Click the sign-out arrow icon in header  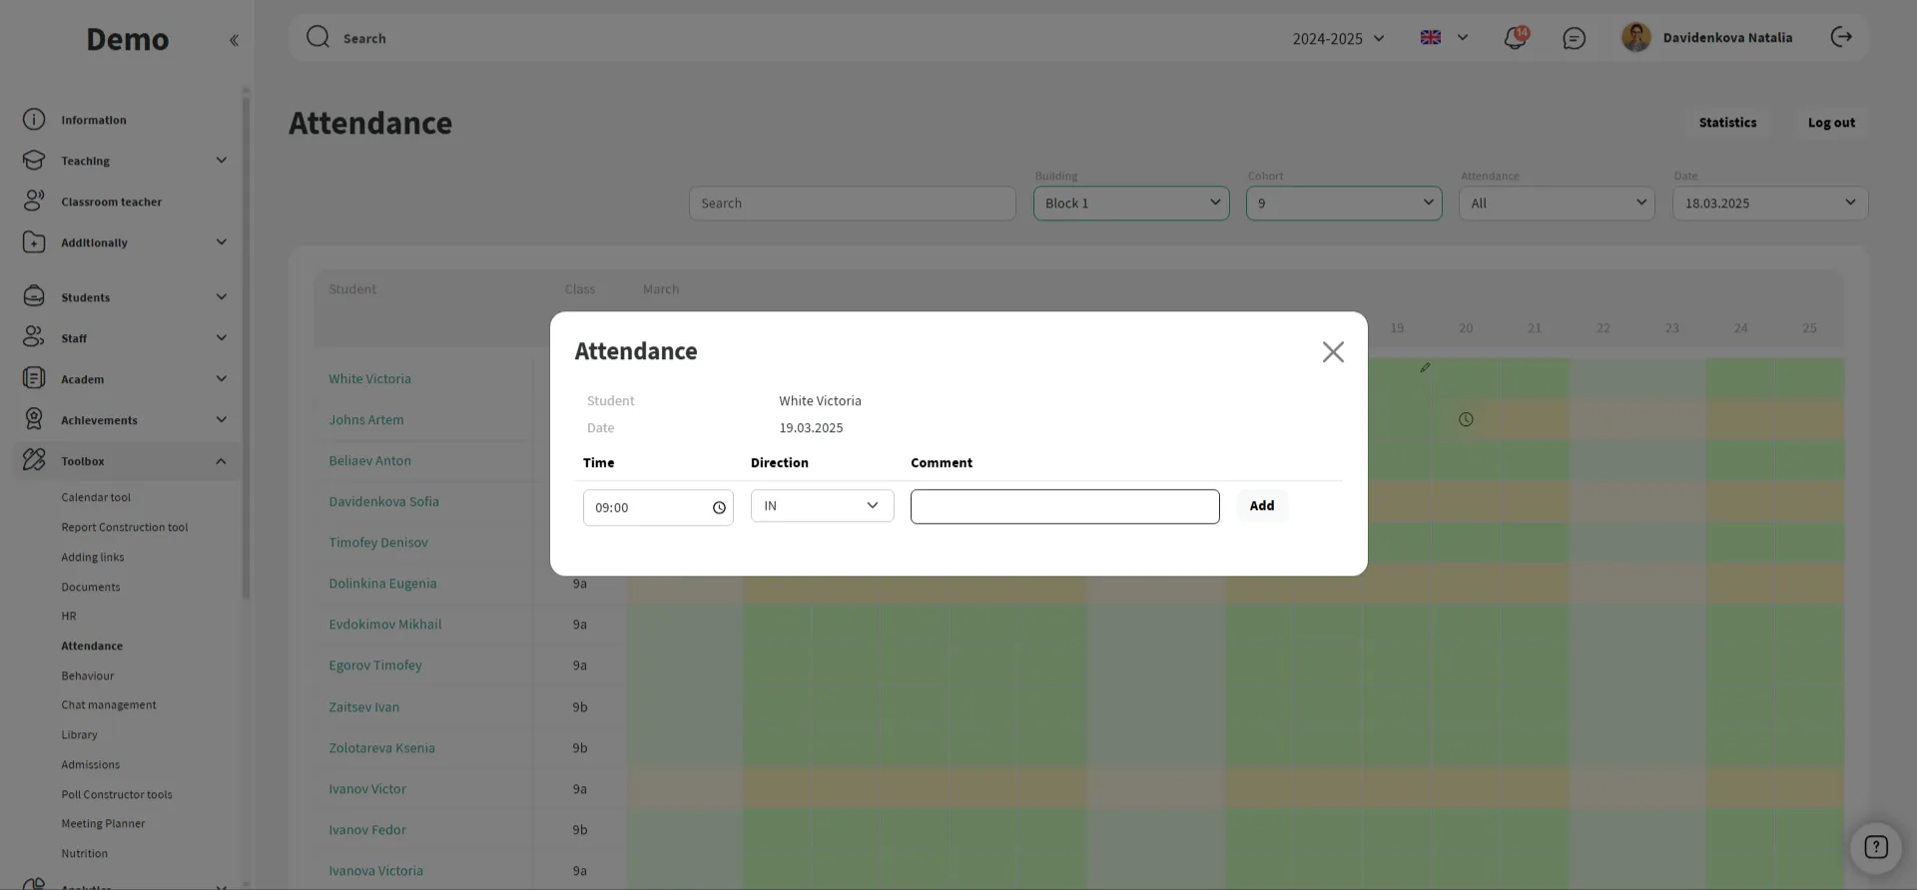click(x=1841, y=37)
